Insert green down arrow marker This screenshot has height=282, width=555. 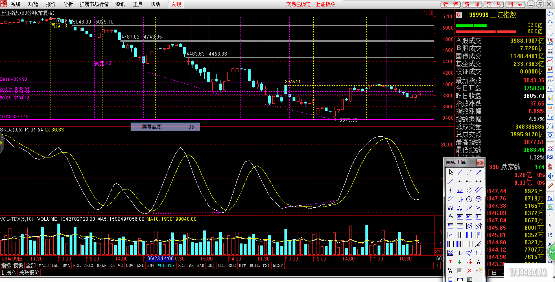click(x=459, y=261)
